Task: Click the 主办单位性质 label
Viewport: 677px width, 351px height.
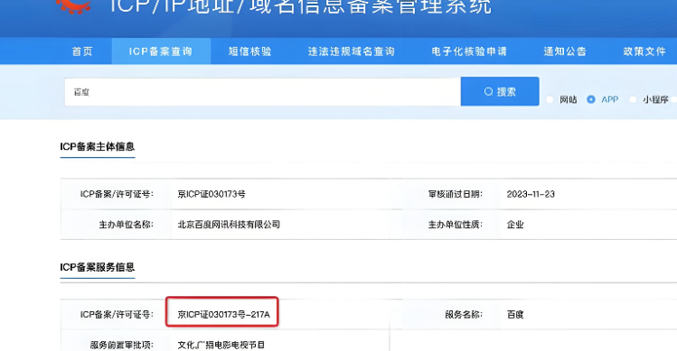Action: click(x=455, y=225)
